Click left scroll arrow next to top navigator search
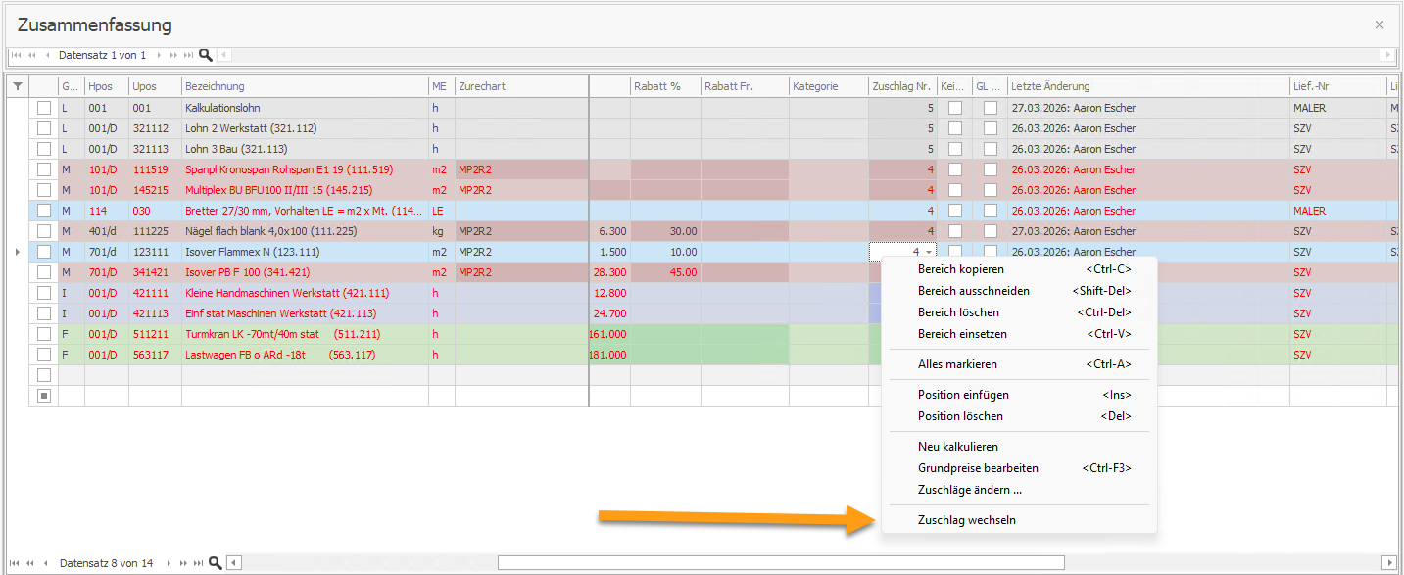Viewport: 1404px width, 575px height. 223,55
